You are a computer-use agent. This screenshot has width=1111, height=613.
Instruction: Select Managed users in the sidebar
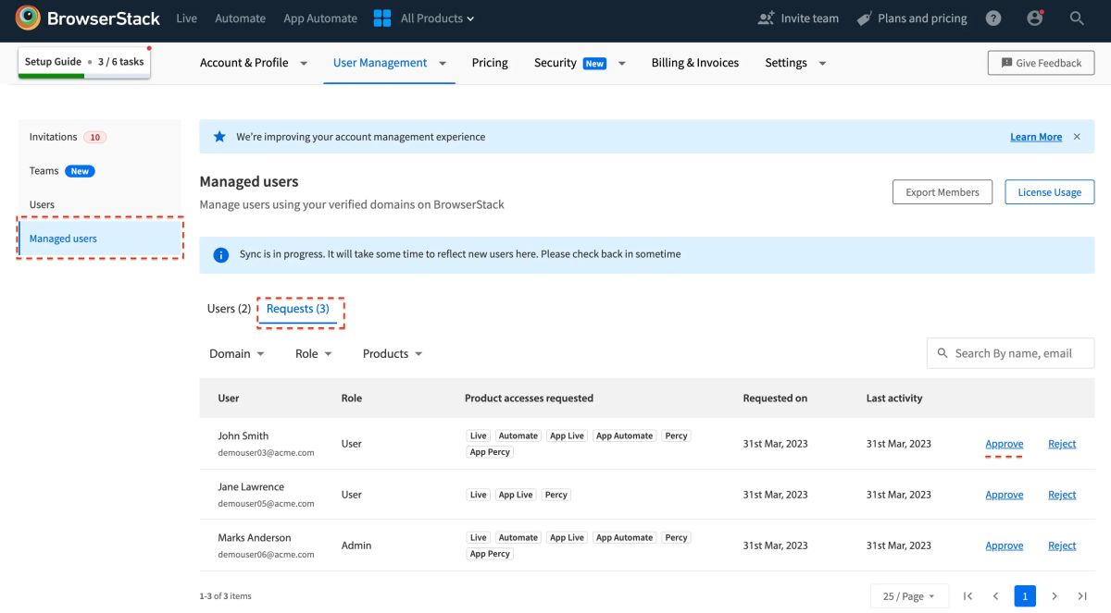[100, 239]
